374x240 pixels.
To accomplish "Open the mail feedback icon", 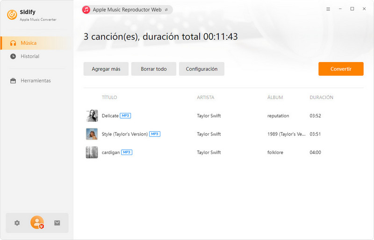I will click(x=57, y=223).
